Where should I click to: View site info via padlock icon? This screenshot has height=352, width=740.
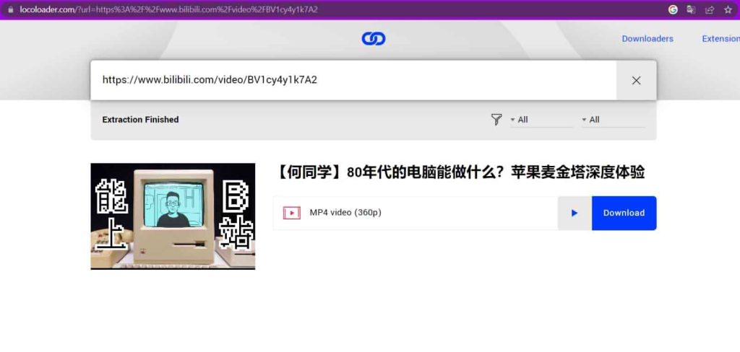[10, 9]
